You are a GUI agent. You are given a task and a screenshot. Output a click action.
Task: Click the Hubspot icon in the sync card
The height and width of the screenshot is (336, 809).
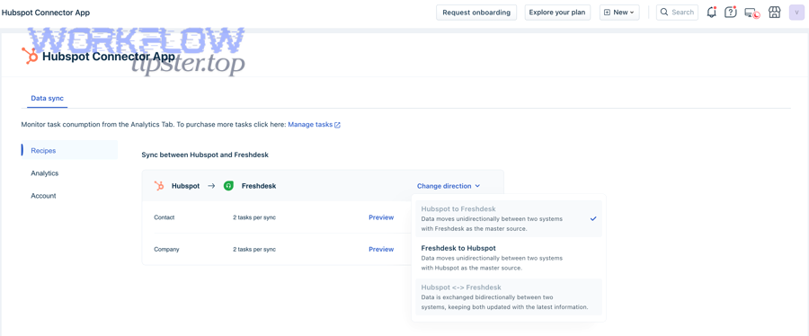pos(159,186)
